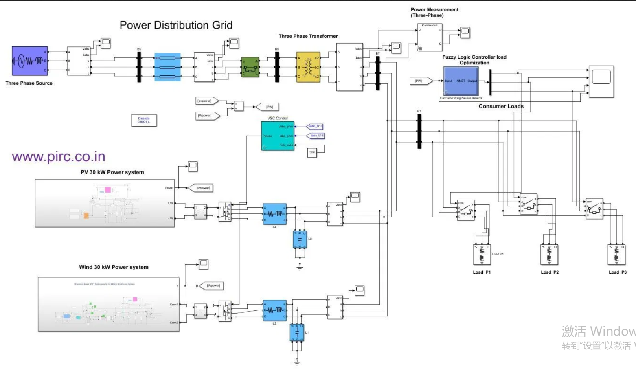The width and height of the screenshot is (636, 369).
Task: Select the purple Three Phase Source block
Action: pos(30,61)
